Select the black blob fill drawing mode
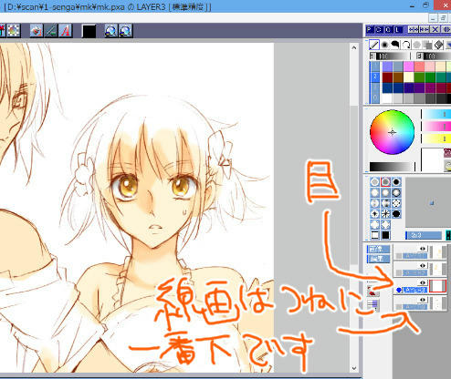 (x=395, y=45)
